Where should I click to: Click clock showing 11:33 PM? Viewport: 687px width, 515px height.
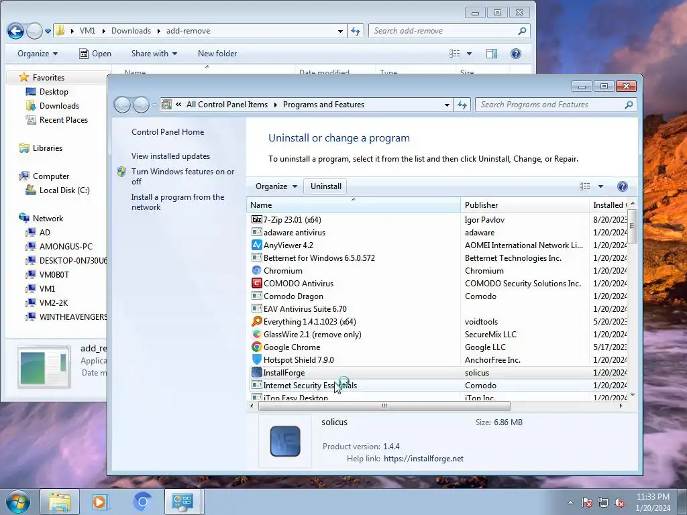pos(652,497)
